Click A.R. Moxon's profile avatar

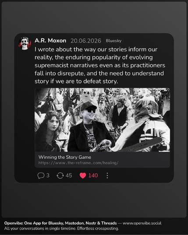(x=25, y=43)
